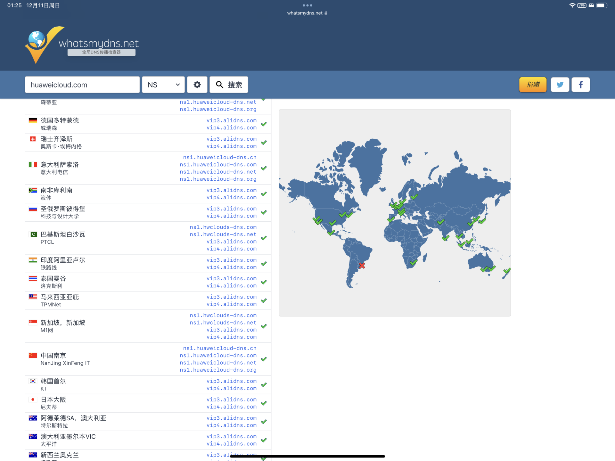This screenshot has height=461, width=615.
Task: Click ns1.hwclouds-dns.com in the 巴基斯坦白沙瓦 row
Action: (223, 227)
